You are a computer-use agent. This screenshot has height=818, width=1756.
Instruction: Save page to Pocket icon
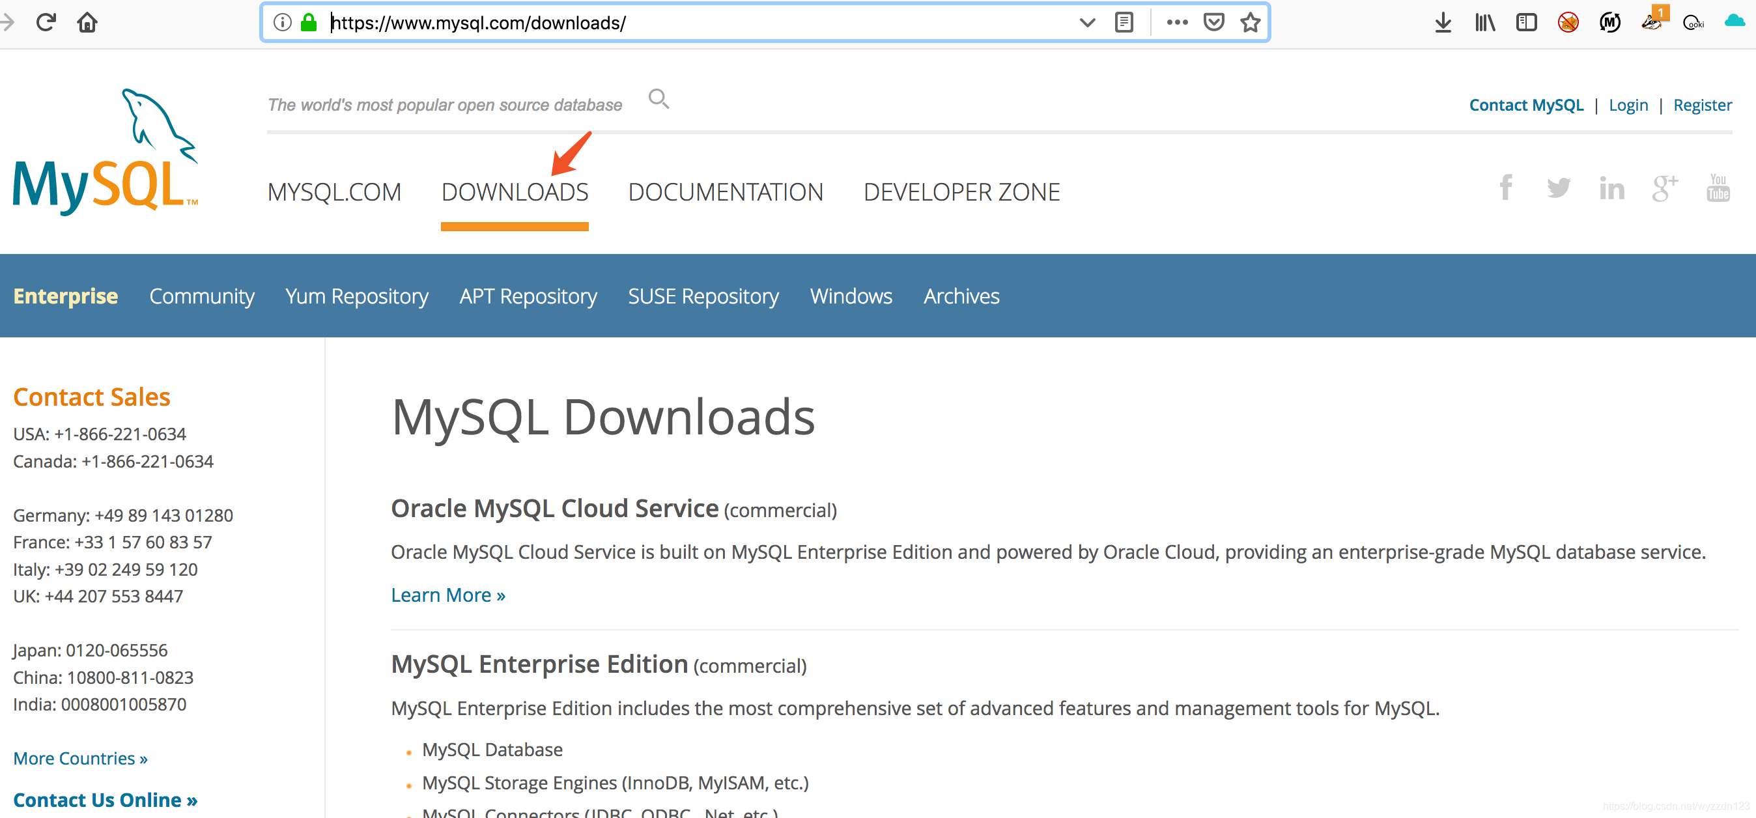click(x=1214, y=23)
